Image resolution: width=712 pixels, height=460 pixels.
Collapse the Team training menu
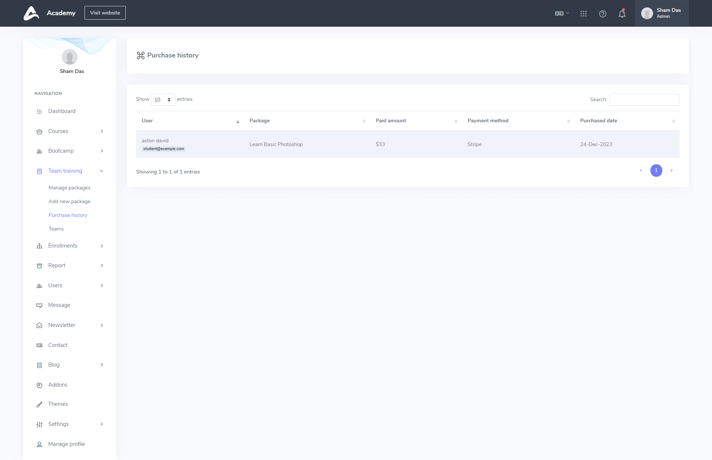coord(102,171)
